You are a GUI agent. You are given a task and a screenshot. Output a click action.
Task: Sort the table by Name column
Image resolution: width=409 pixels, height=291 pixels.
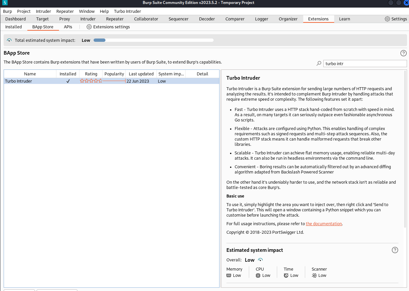pos(30,74)
